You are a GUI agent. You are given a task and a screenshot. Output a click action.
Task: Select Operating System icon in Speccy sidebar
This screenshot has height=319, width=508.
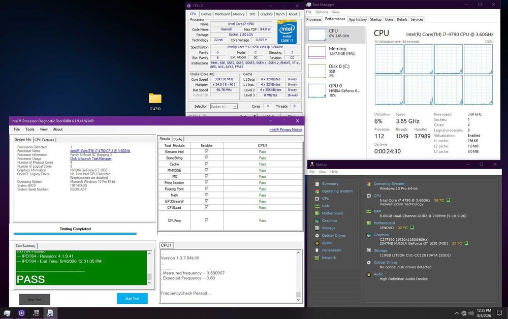tap(317, 191)
